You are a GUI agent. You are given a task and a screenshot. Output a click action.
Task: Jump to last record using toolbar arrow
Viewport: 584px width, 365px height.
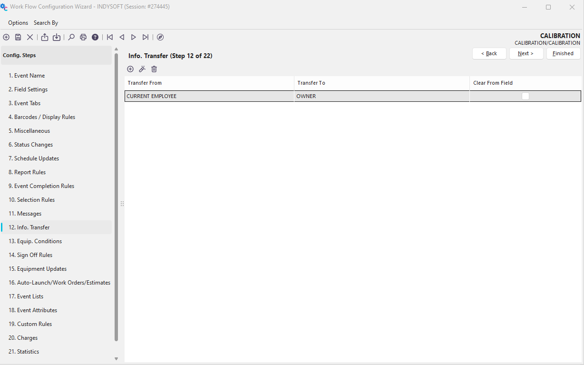146,37
